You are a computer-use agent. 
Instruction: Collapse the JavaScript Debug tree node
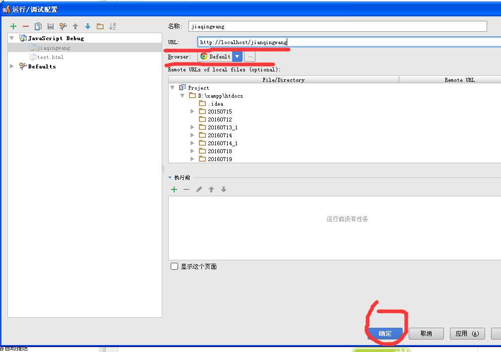pos(12,38)
